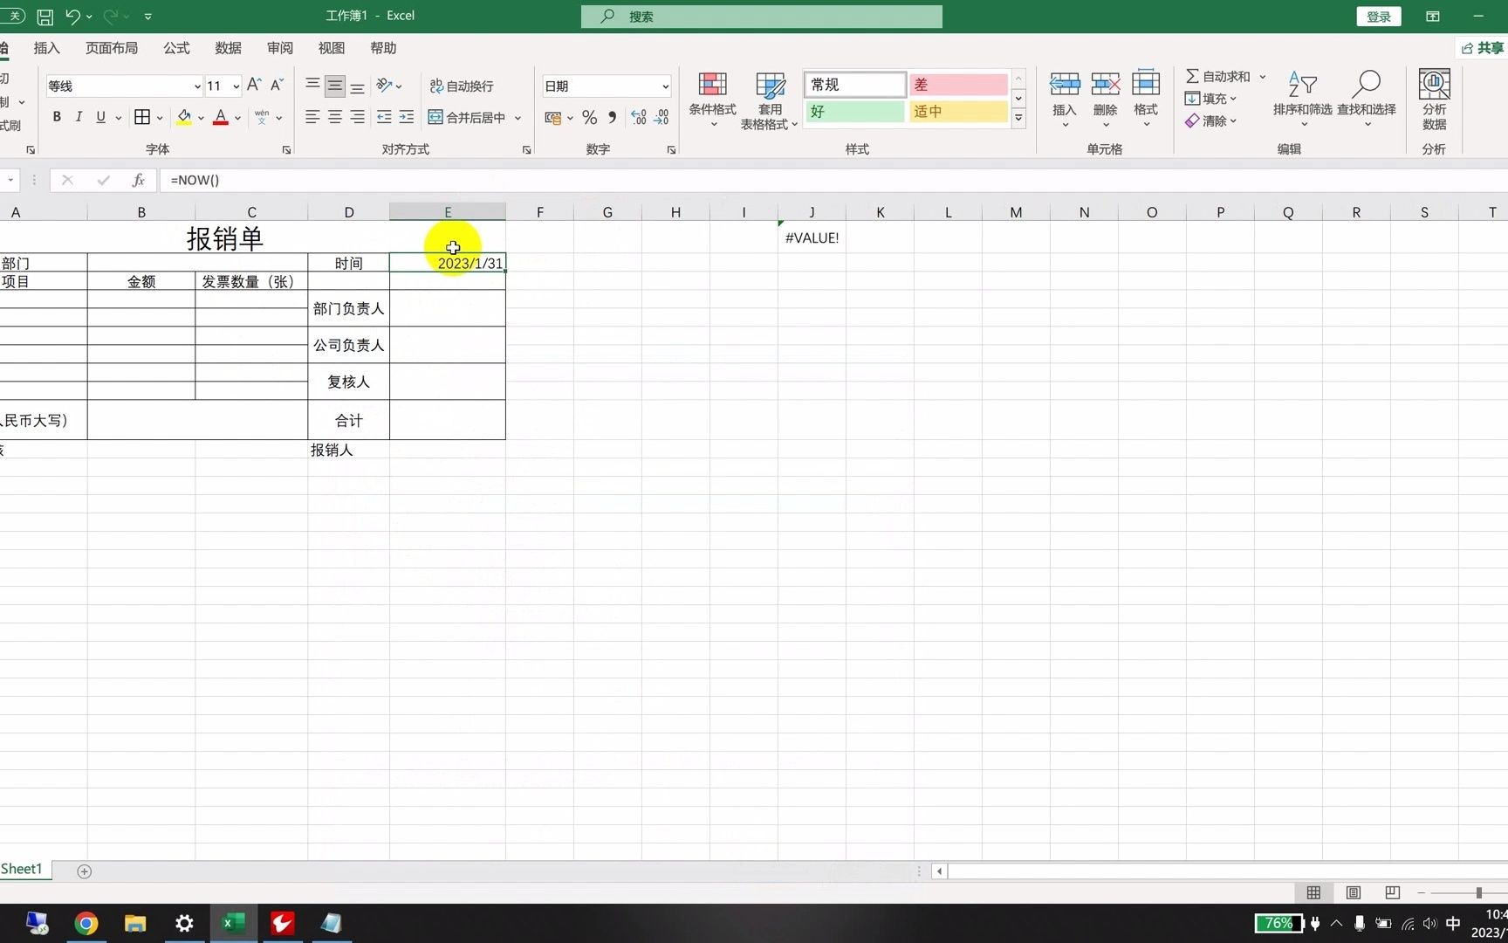Viewport: 1508px width, 943px height.
Task: Increase font size with large A icon
Action: pyautogui.click(x=254, y=85)
